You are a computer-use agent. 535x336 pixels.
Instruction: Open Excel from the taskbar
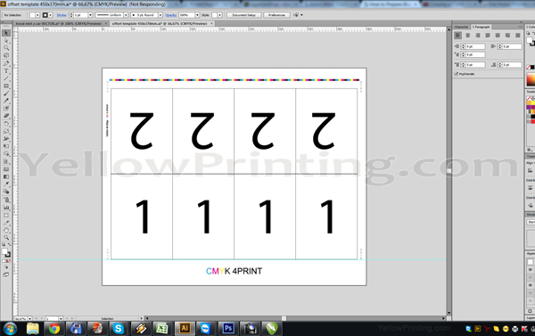pyautogui.click(x=161, y=329)
